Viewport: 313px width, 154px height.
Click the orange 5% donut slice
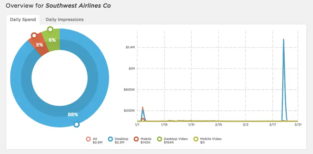coord(39,45)
